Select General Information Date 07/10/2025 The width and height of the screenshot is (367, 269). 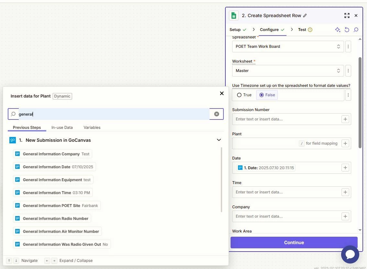pos(54,167)
